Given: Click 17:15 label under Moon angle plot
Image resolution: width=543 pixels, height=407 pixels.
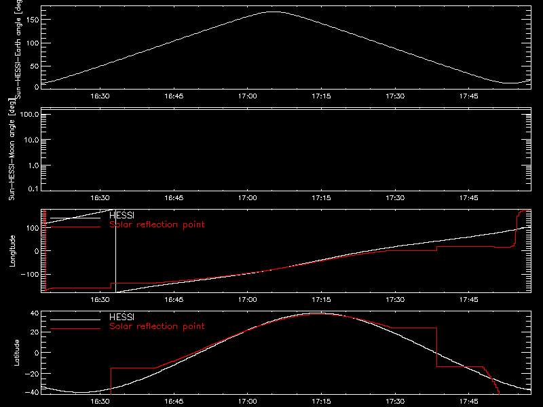Looking at the screenshot, I should (x=321, y=198).
